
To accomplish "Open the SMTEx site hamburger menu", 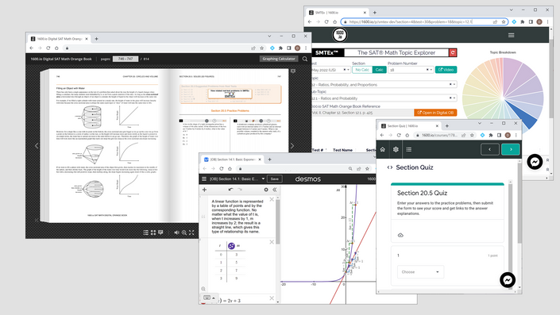I will pos(511,36).
